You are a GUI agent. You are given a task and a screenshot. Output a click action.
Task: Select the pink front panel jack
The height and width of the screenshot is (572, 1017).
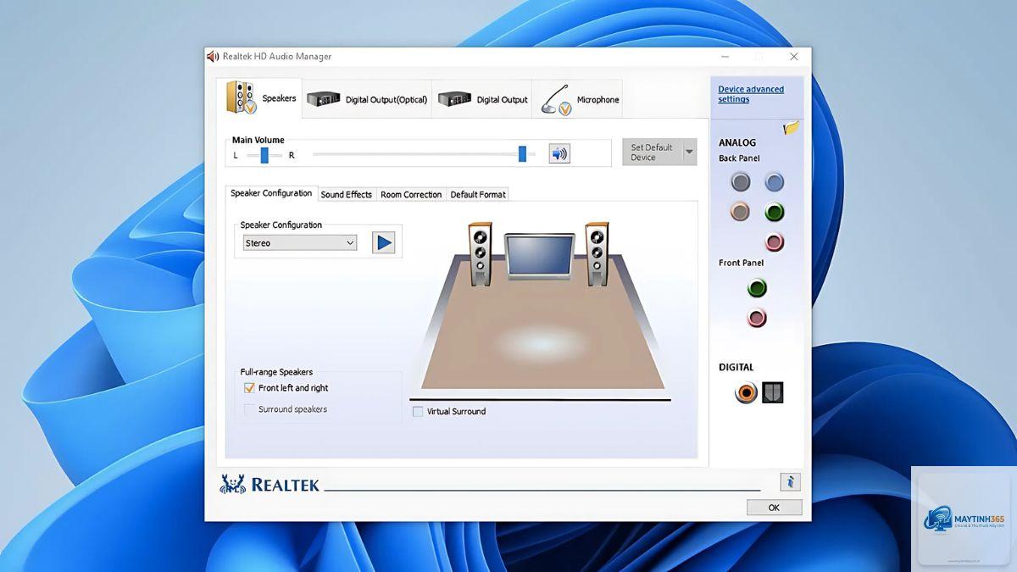pyautogui.click(x=757, y=319)
